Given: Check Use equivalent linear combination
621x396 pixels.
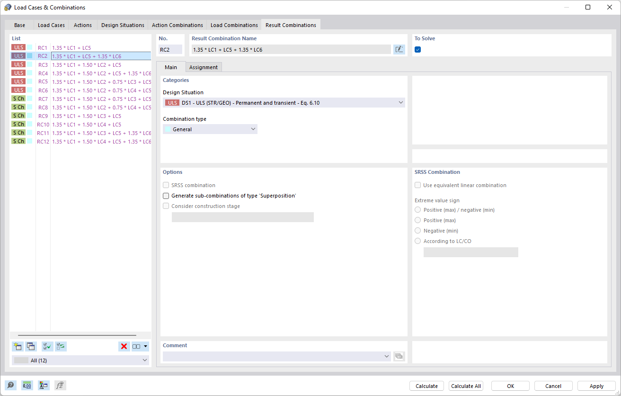Looking at the screenshot, I should point(417,185).
